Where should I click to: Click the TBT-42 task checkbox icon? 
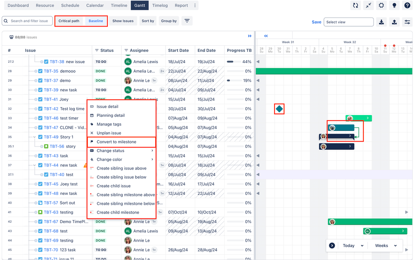point(40,108)
